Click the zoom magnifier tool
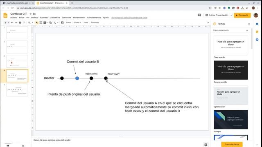This screenshot has width=262, height=147. click(x=29, y=22)
